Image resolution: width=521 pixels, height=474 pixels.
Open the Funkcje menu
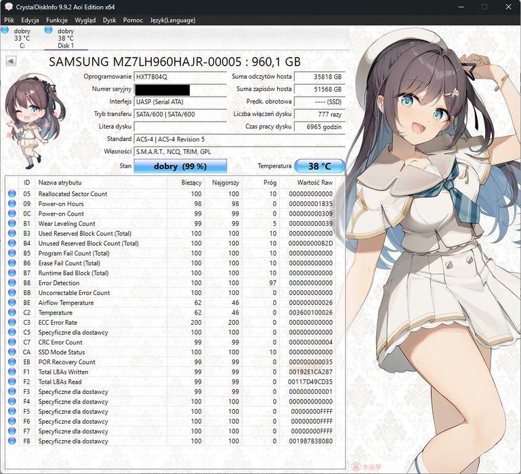pos(57,20)
